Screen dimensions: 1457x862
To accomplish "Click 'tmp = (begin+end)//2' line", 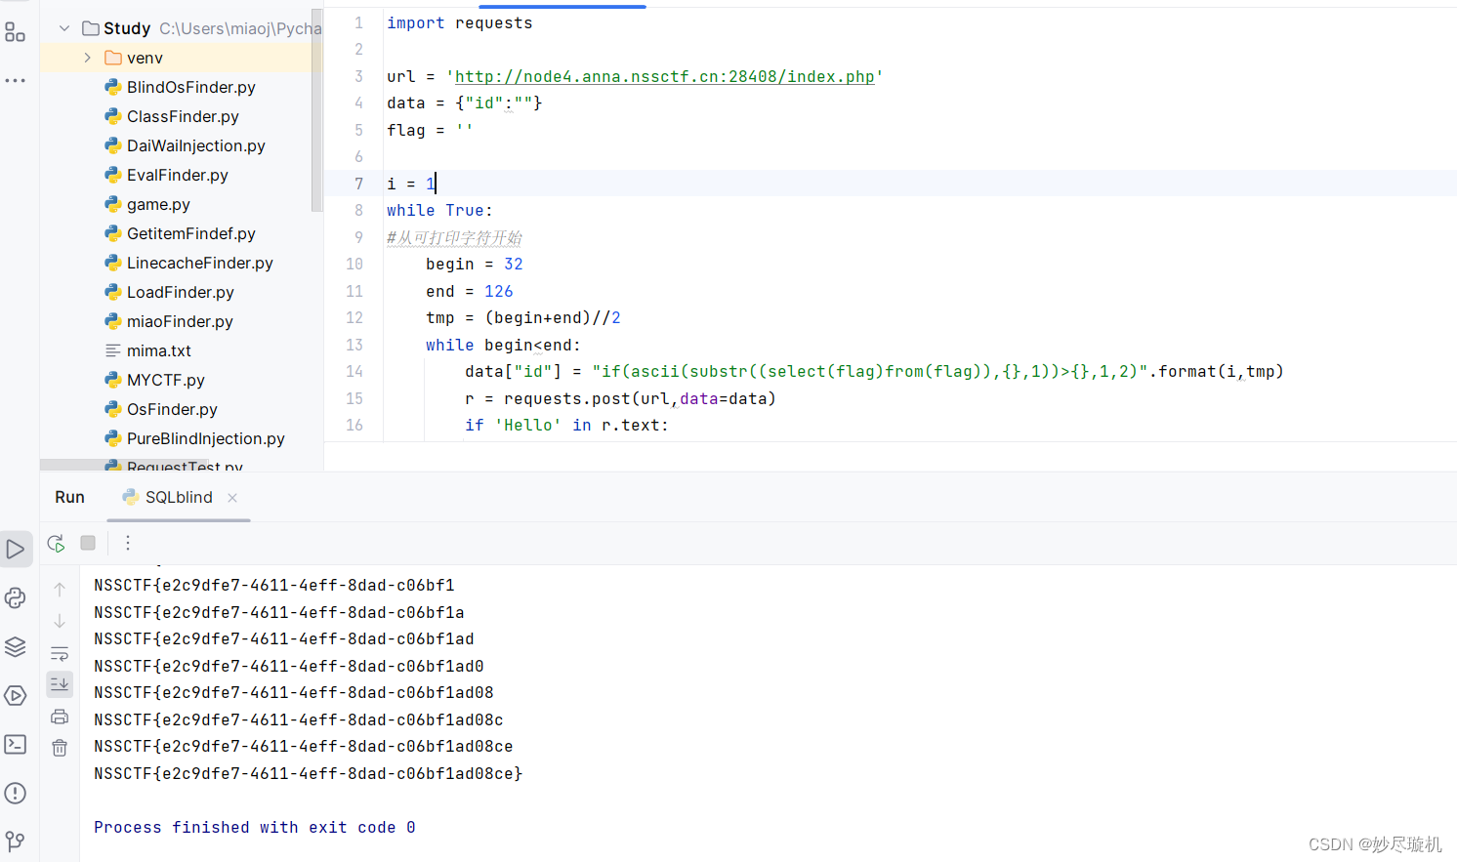I will coord(523,317).
